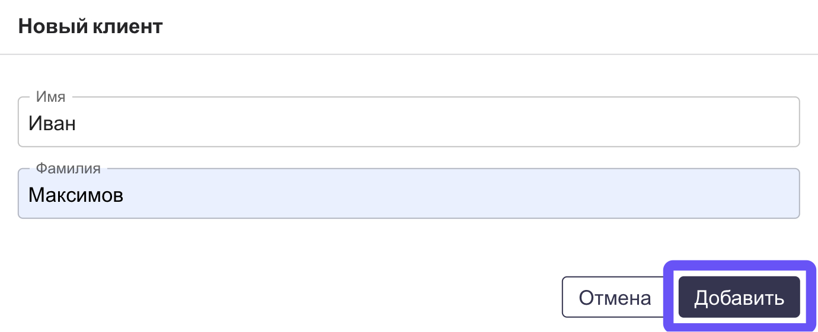Cancel the new client dialog
This screenshot has width=818, height=332.
pyautogui.click(x=615, y=298)
